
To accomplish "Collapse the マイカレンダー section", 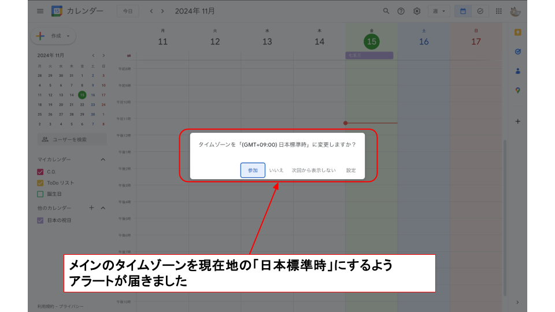I will point(103,159).
